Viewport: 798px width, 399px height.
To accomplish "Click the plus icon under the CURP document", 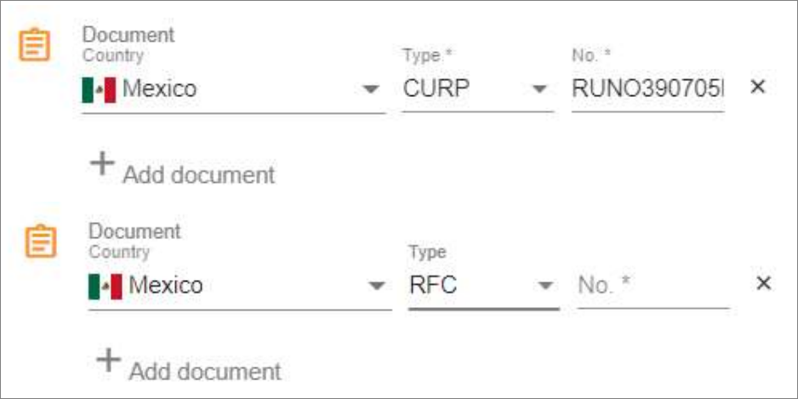I will pos(102,164).
